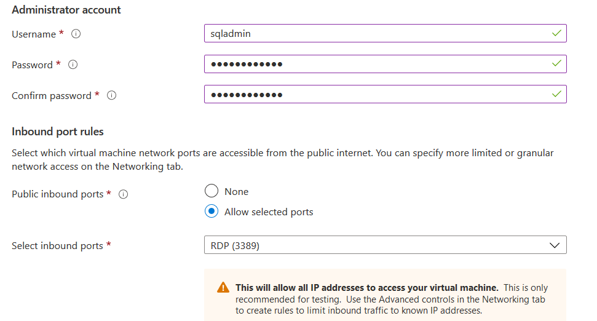Click into the sqladmin username field

point(369,33)
